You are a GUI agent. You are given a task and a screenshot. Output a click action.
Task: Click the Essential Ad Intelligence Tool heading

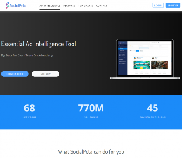click(x=38, y=44)
